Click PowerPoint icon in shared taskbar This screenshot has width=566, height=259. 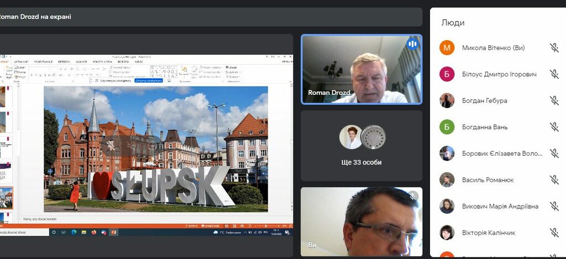114,232
